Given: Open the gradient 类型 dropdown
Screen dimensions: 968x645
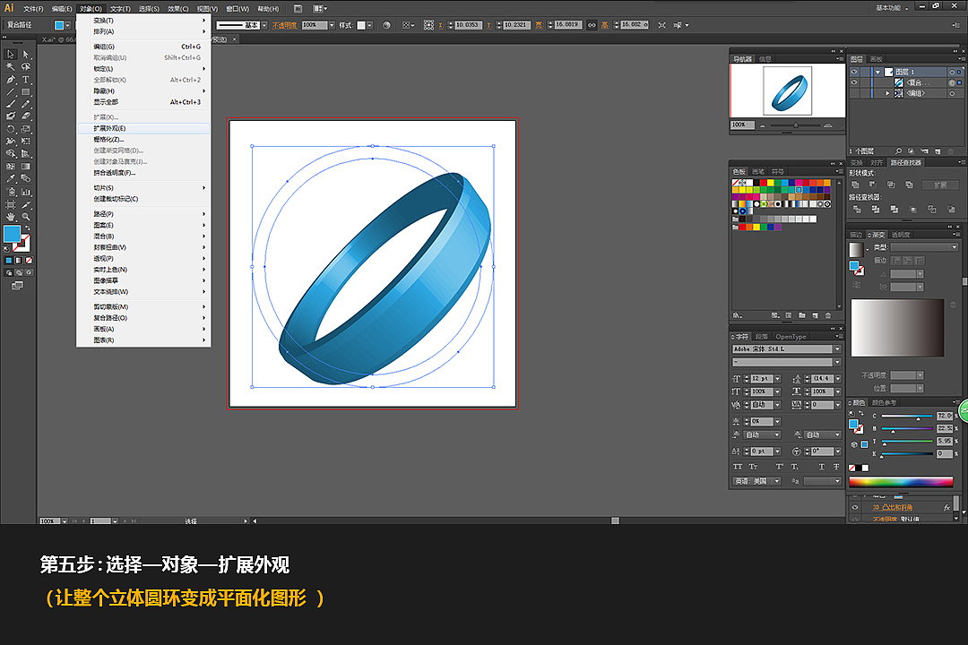Looking at the screenshot, I should click(924, 247).
